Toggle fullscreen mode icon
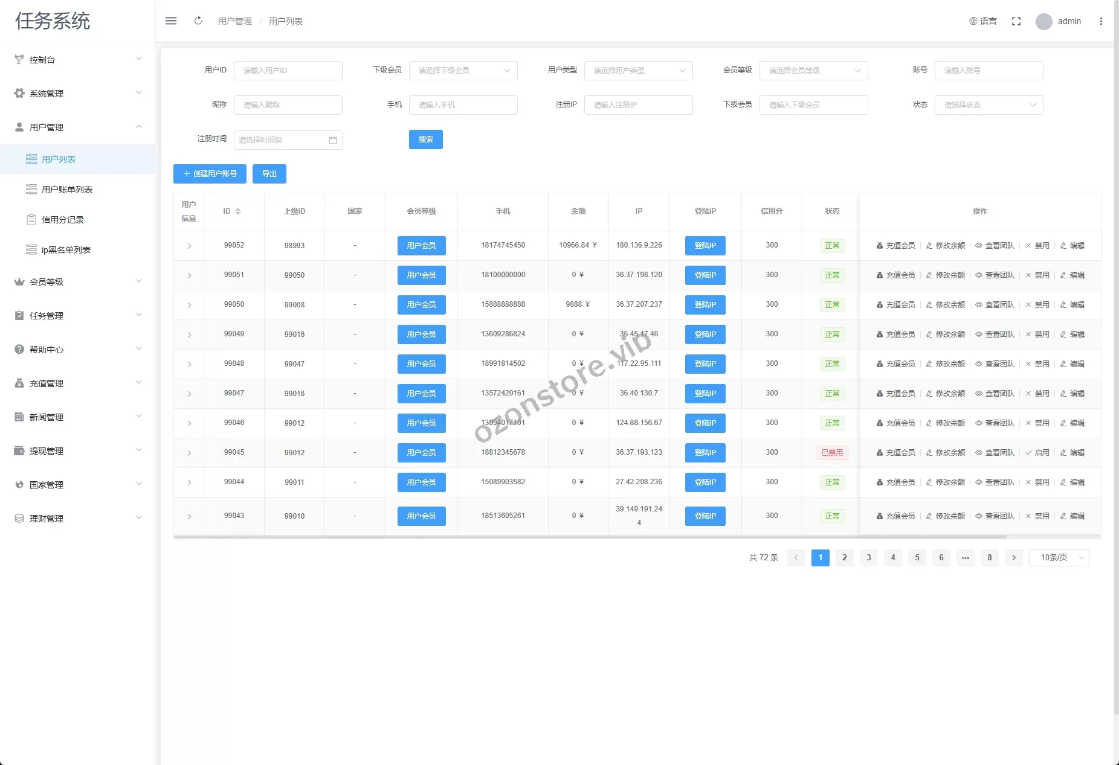The height and width of the screenshot is (765, 1119). tap(1016, 21)
